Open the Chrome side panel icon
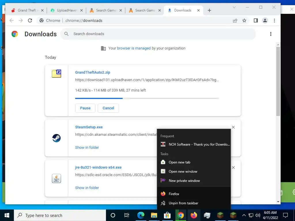 pyautogui.click(x=256, y=20)
